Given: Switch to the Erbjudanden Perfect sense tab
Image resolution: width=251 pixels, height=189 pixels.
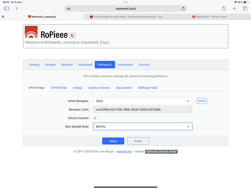Looking at the screenshot, I should [x=209, y=17].
